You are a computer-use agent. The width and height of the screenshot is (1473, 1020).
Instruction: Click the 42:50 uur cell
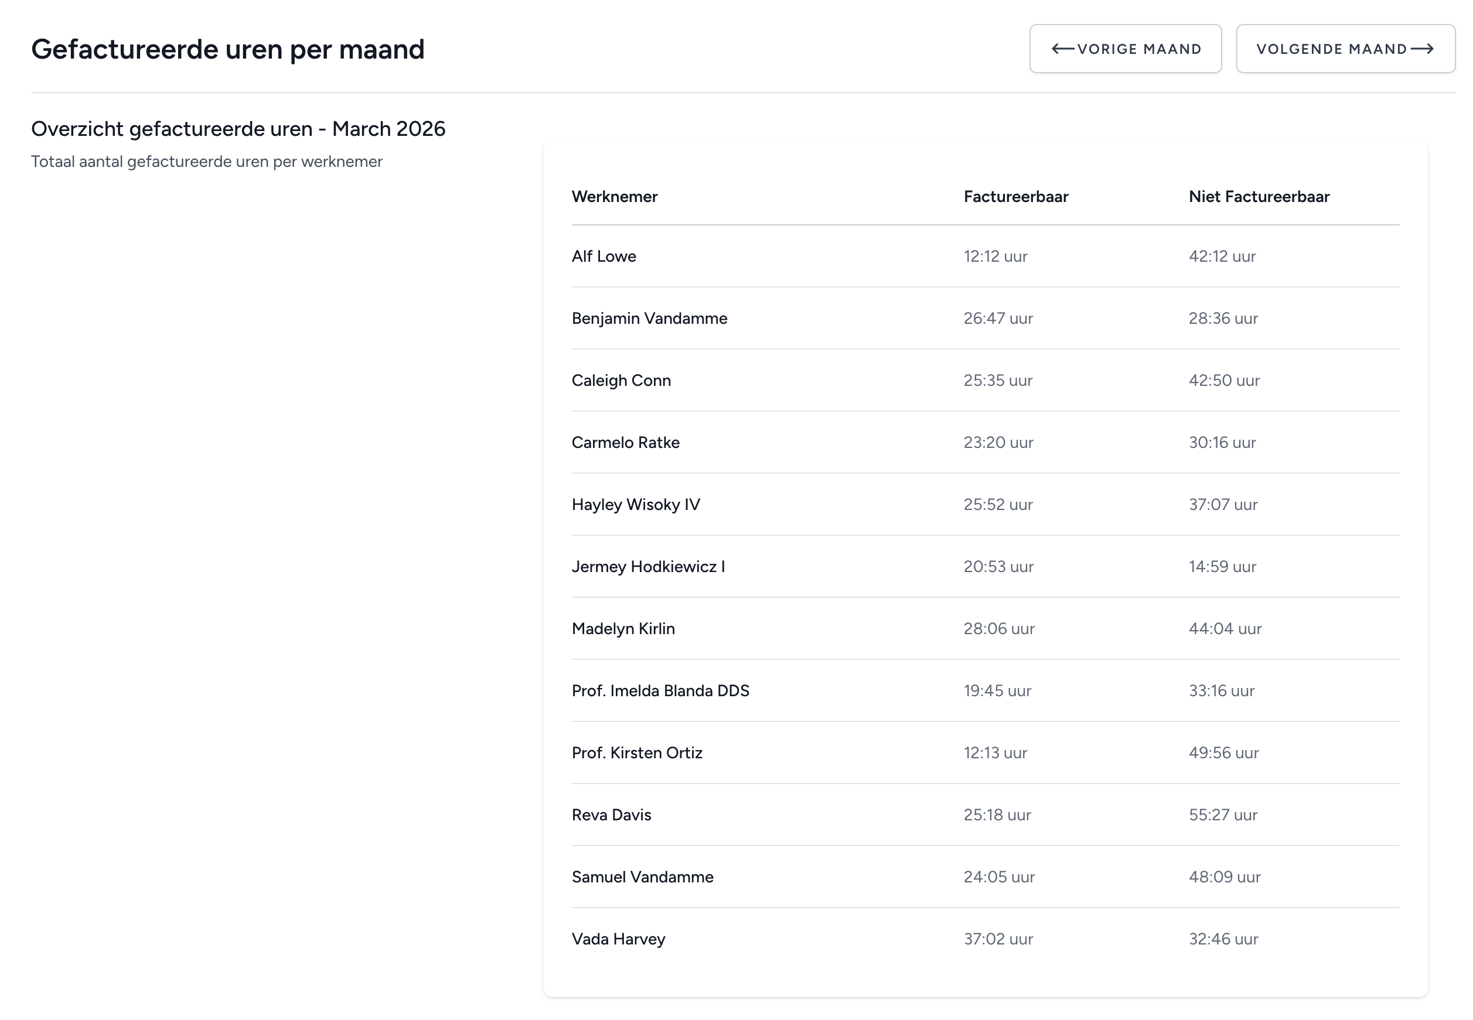(1225, 380)
